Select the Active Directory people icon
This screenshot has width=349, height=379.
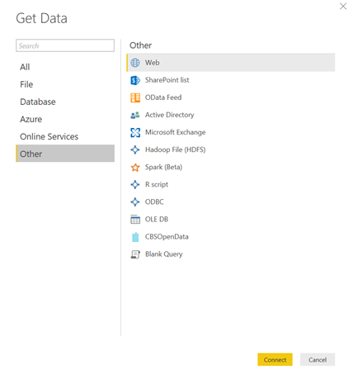(135, 115)
